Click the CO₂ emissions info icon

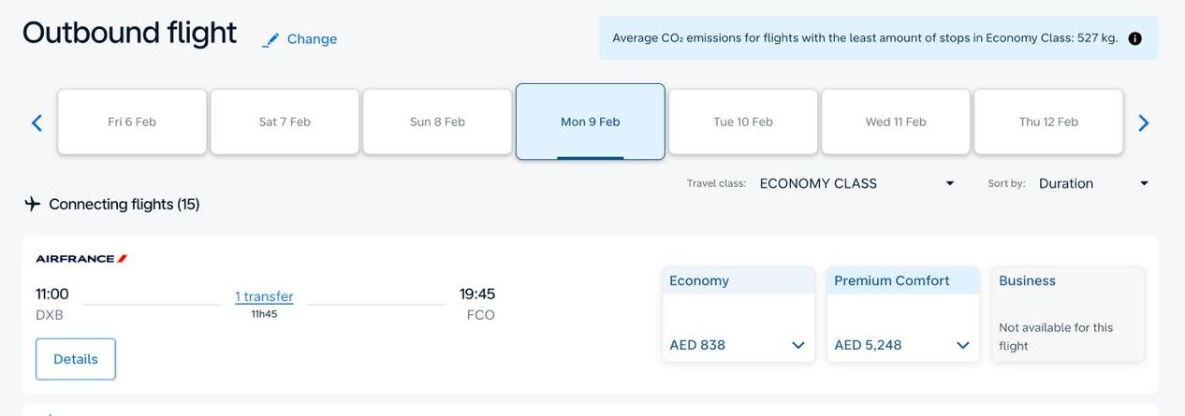click(x=1134, y=38)
